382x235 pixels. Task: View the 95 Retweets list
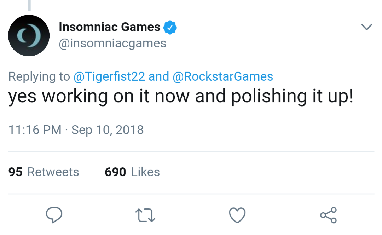pyautogui.click(x=44, y=172)
